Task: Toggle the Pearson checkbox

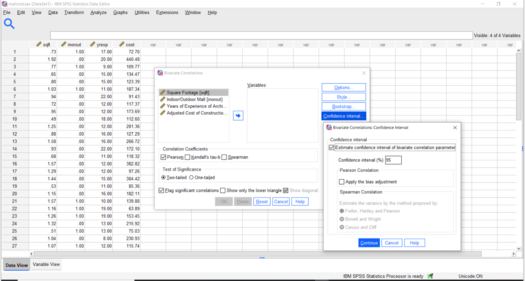Action: 163,157
